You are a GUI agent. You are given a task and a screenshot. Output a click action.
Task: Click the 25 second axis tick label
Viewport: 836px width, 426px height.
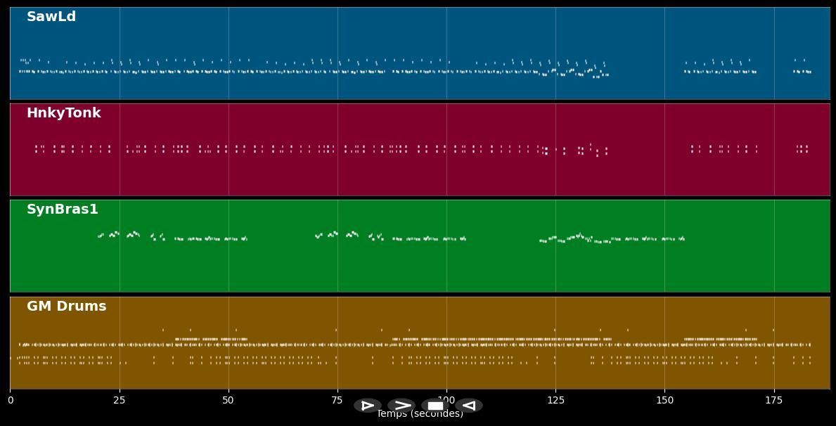point(120,400)
